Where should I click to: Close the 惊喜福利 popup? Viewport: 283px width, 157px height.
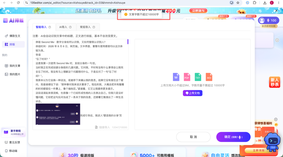(x=276, y=119)
